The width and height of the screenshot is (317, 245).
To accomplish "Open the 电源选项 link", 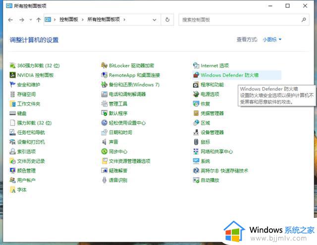I will click(210, 94).
